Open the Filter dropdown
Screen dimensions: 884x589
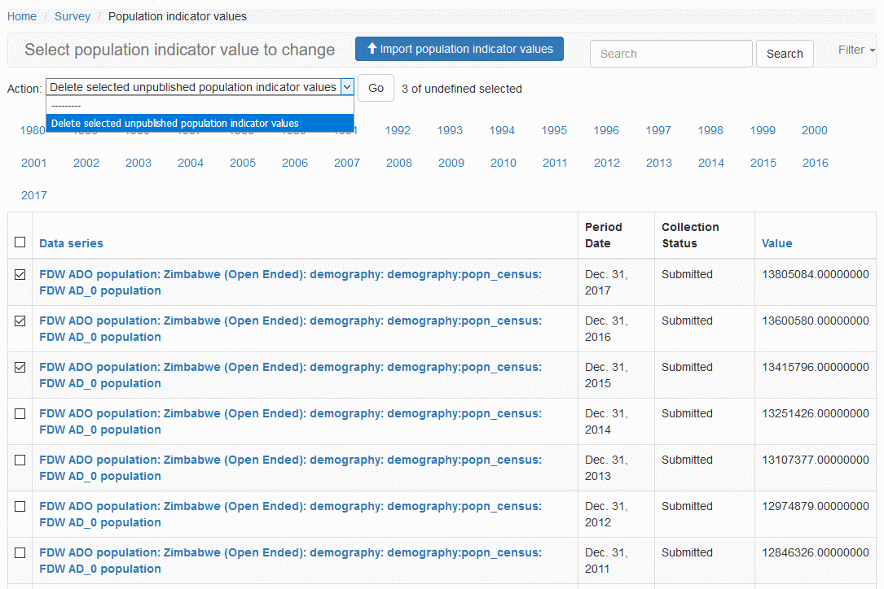856,50
